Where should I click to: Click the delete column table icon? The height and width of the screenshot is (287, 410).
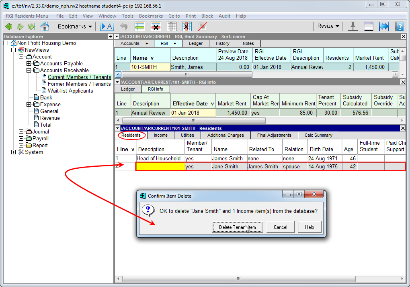pyautogui.click(x=187, y=26)
